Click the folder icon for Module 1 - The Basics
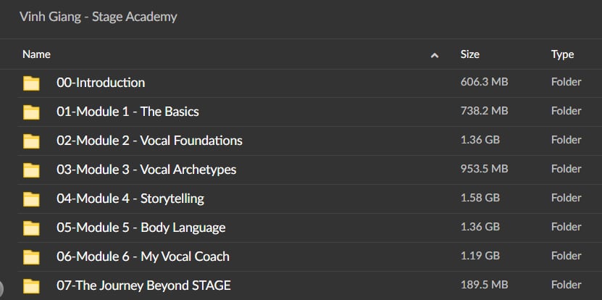602x300 pixels. pyautogui.click(x=31, y=112)
